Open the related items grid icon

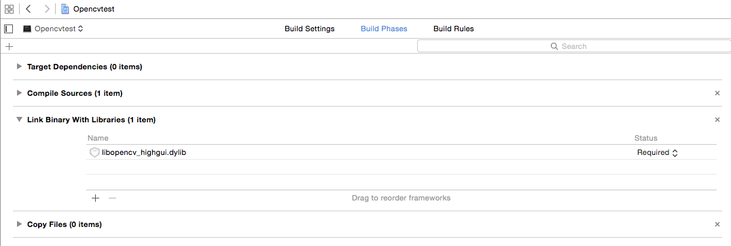[x=9, y=9]
